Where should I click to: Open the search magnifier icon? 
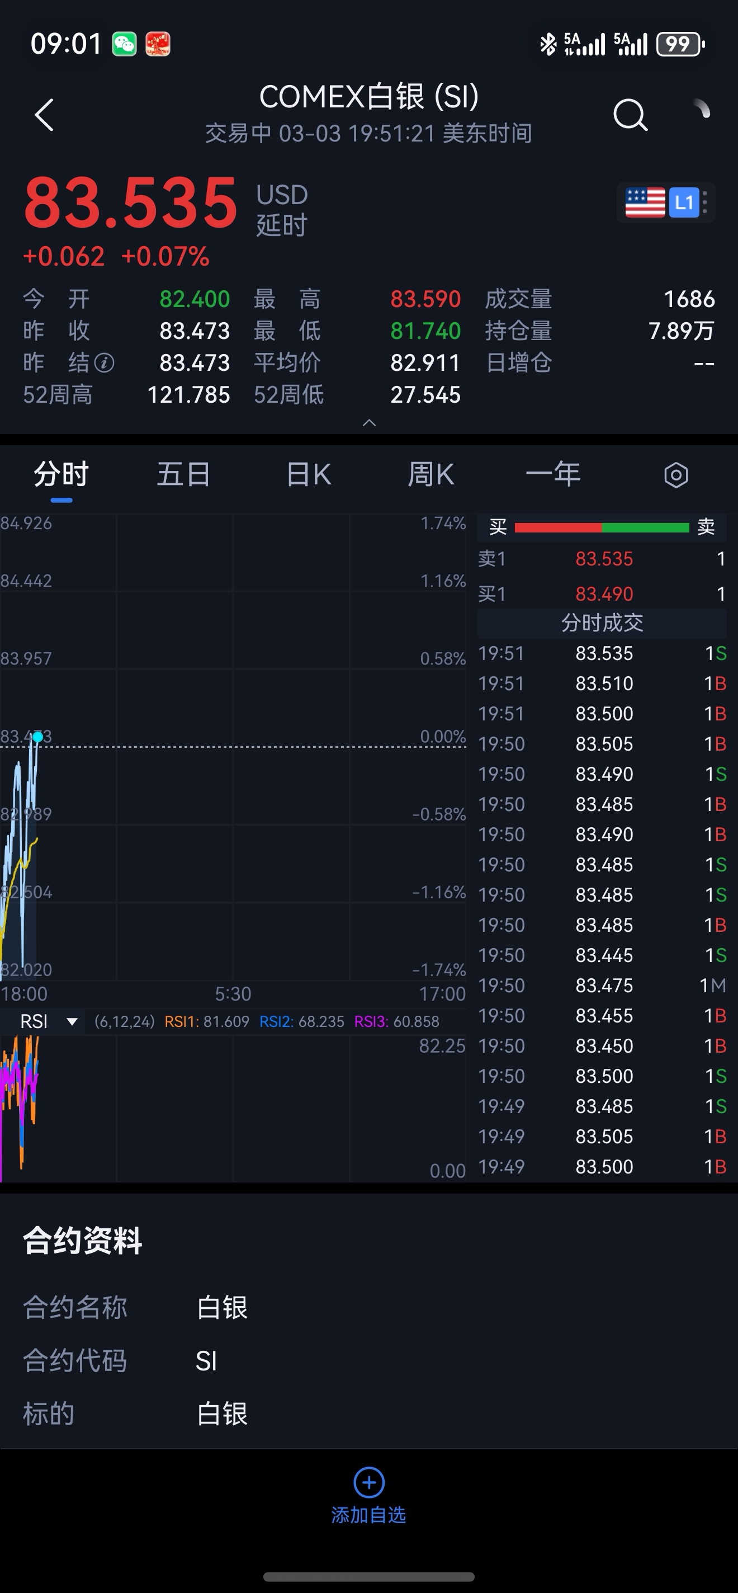click(630, 115)
